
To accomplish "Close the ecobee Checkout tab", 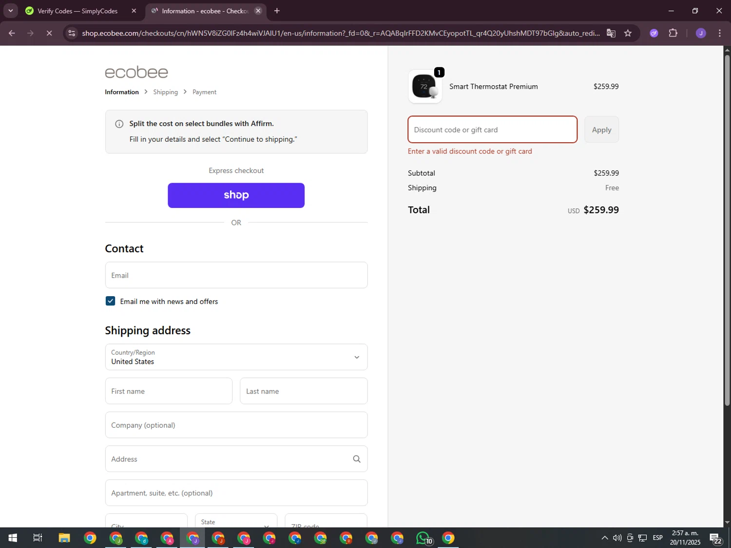I will (x=258, y=11).
